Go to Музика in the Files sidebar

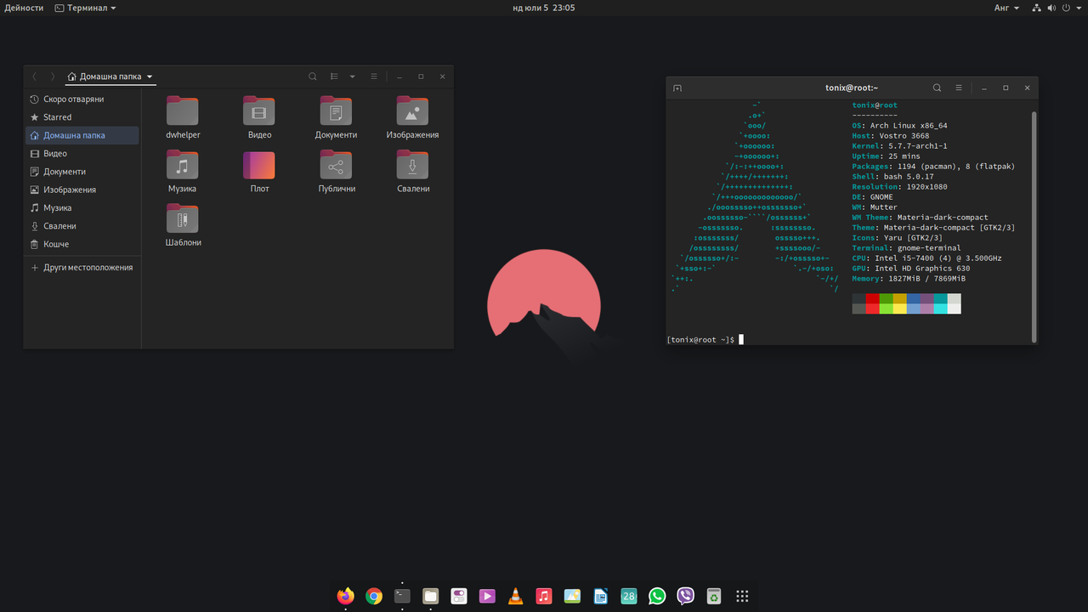[82, 207]
